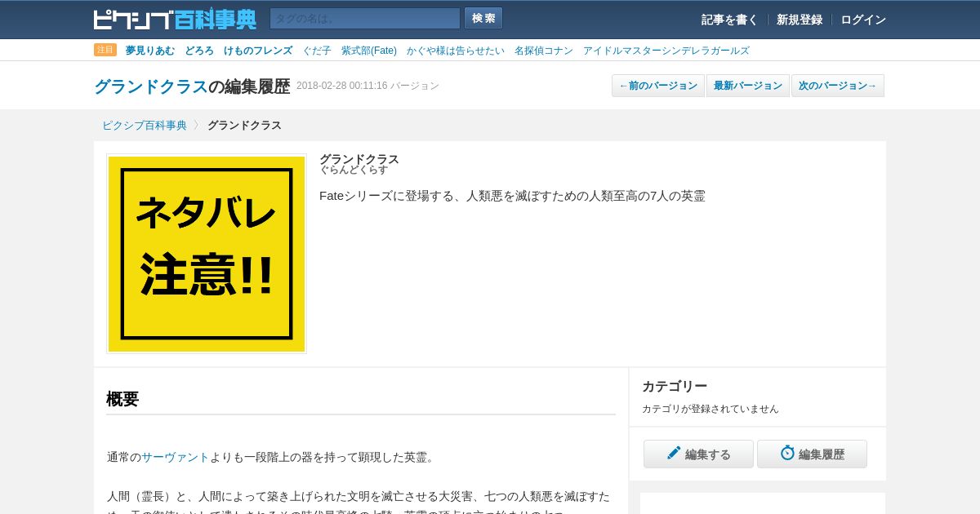Click the reading ぐらんどくらす text
Viewport: 980px width, 514px height.
[354, 170]
